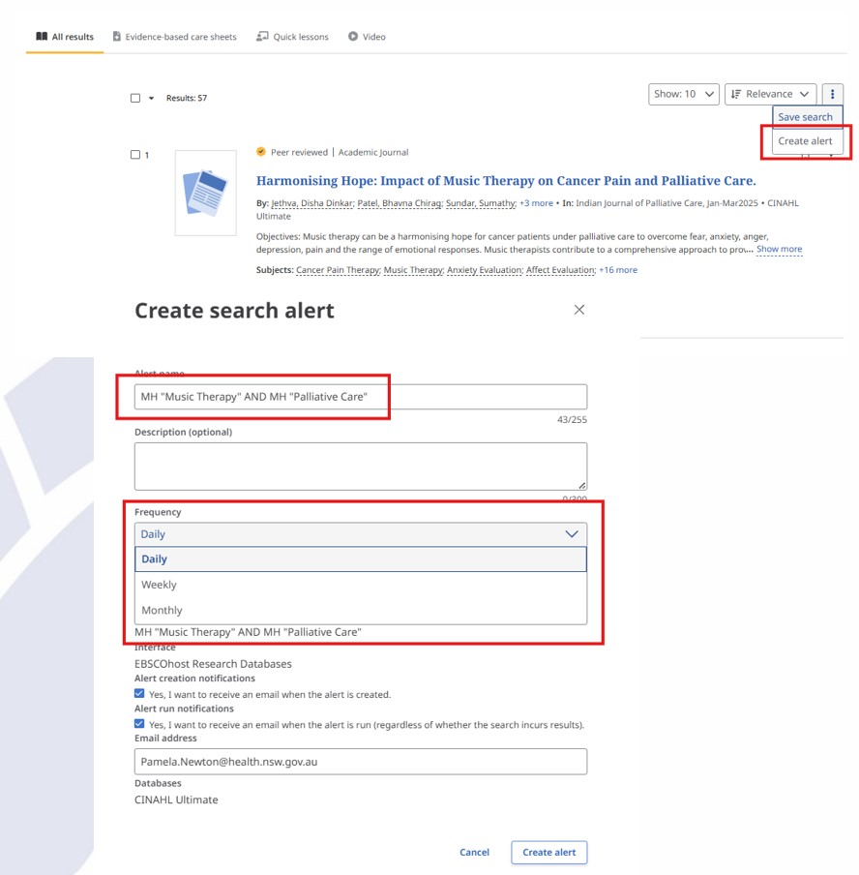Open Evidence-based care sheets tab
This screenshot has width=859, height=875.
click(174, 37)
